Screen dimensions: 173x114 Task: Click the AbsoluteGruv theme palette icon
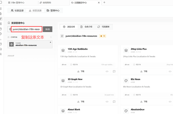point(126,111)
